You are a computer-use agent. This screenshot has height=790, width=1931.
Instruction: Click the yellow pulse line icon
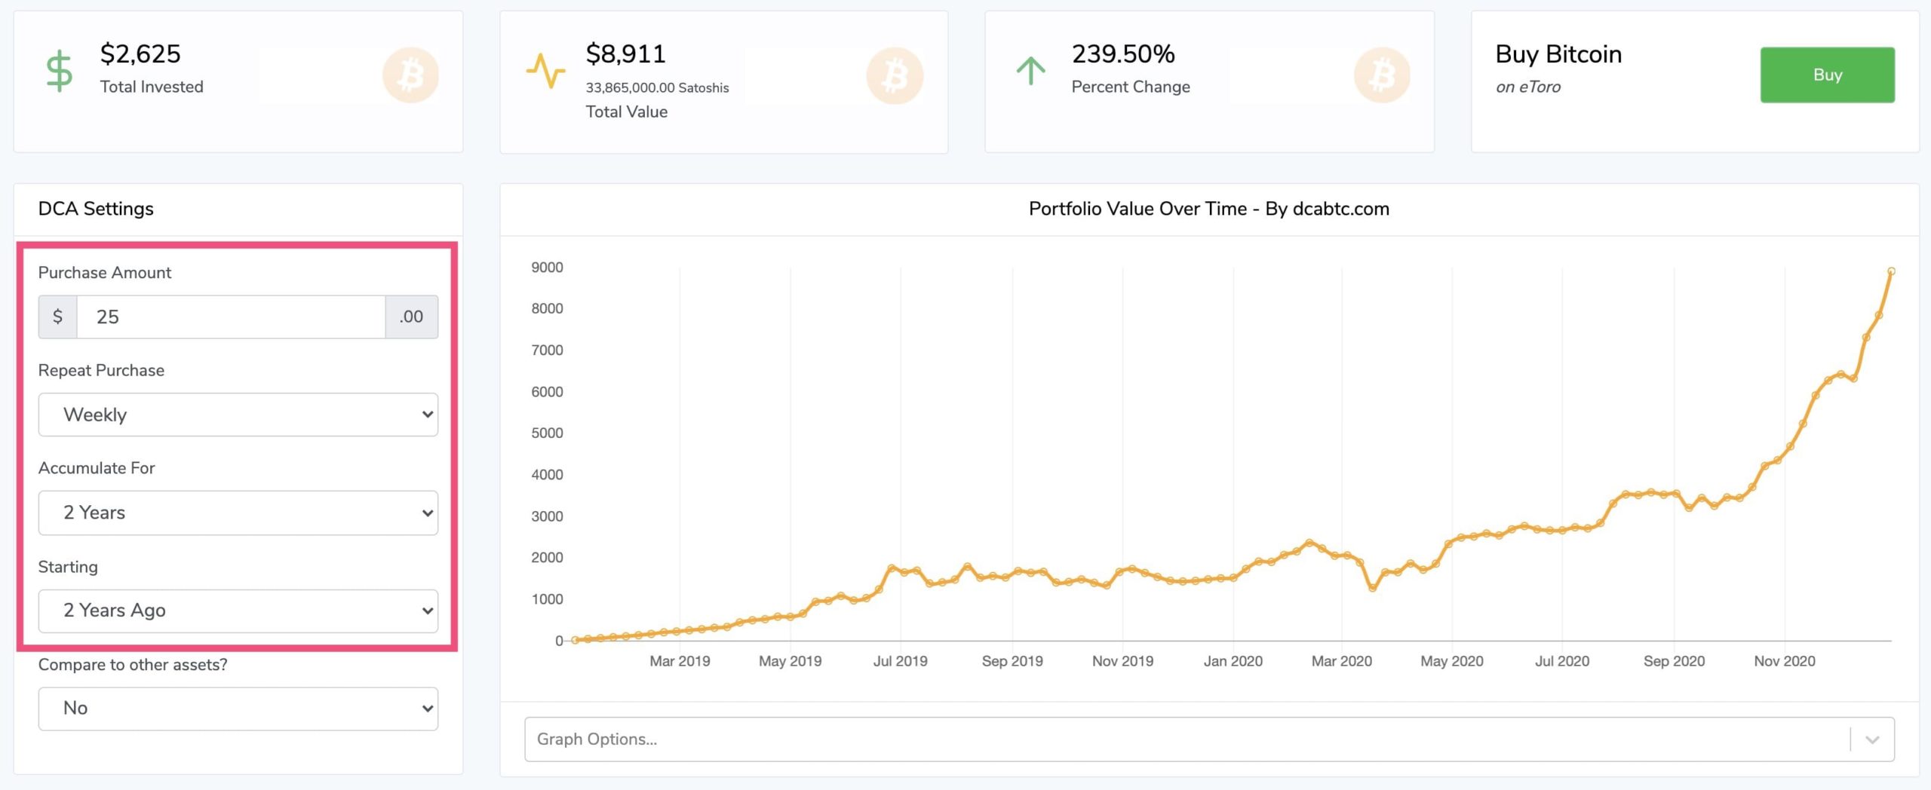[x=545, y=72]
